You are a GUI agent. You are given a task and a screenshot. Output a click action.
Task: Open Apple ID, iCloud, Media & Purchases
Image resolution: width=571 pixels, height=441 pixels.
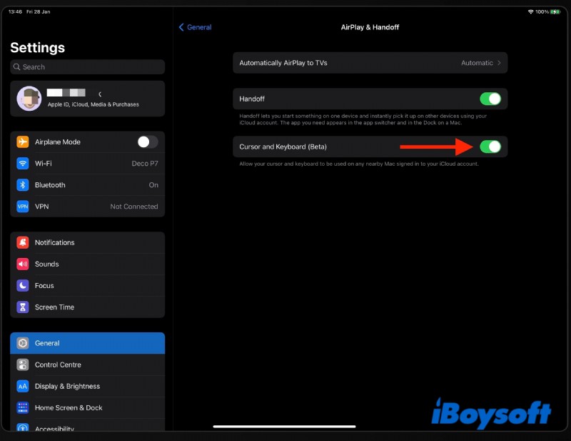87,98
